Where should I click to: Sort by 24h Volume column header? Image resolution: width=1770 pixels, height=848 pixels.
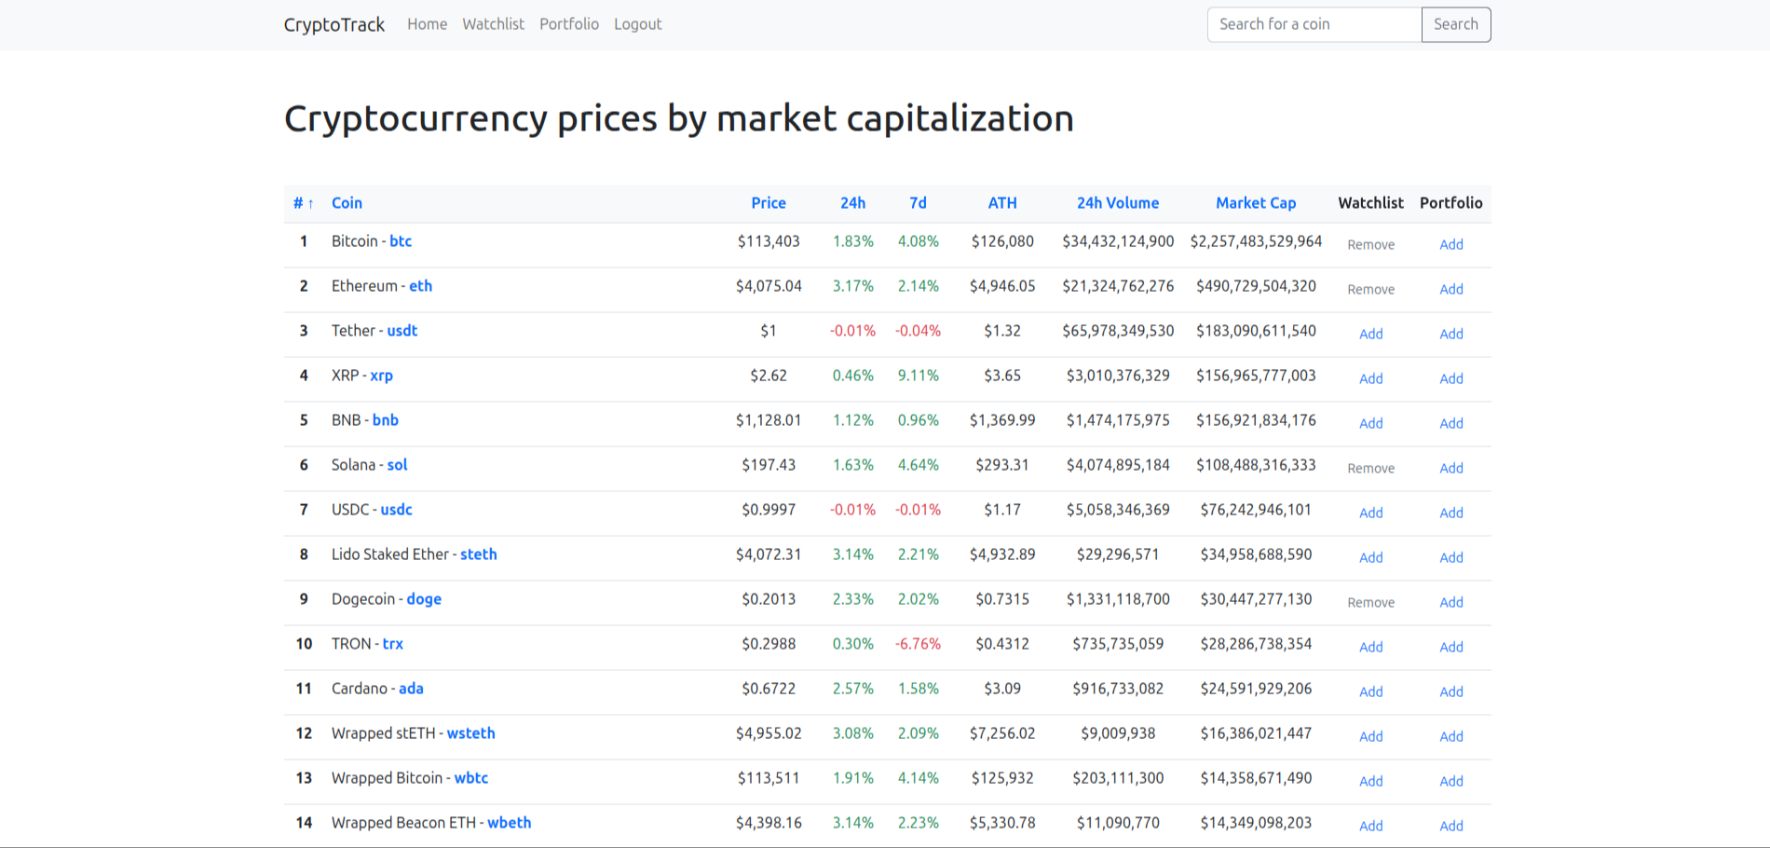point(1117,202)
